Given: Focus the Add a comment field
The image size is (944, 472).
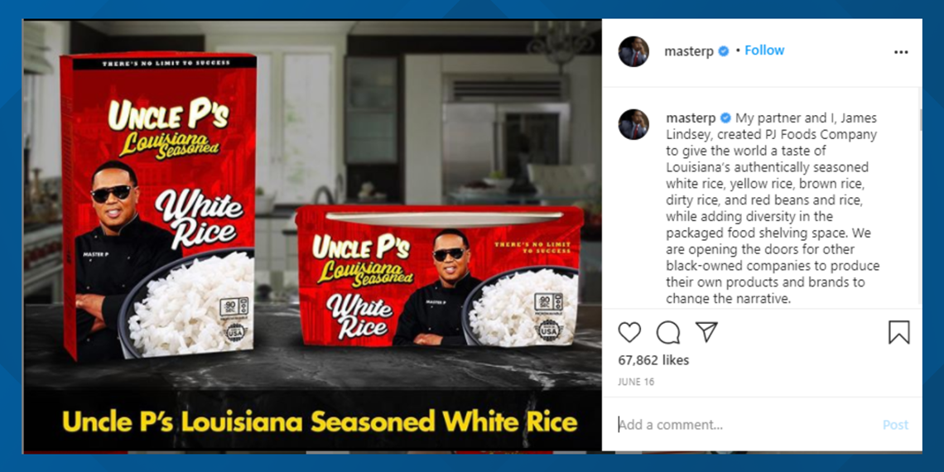Looking at the screenshot, I should click(747, 425).
